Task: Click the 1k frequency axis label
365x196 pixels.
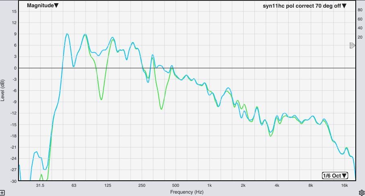Action: coord(209,185)
